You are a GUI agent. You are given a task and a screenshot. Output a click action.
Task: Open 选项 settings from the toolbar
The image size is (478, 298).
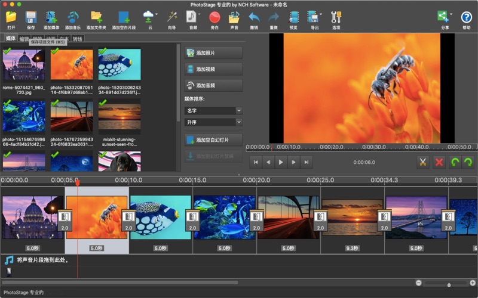(x=336, y=17)
